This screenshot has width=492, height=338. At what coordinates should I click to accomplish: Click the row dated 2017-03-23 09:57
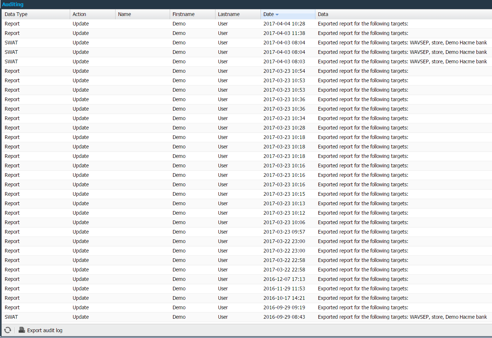pos(284,232)
